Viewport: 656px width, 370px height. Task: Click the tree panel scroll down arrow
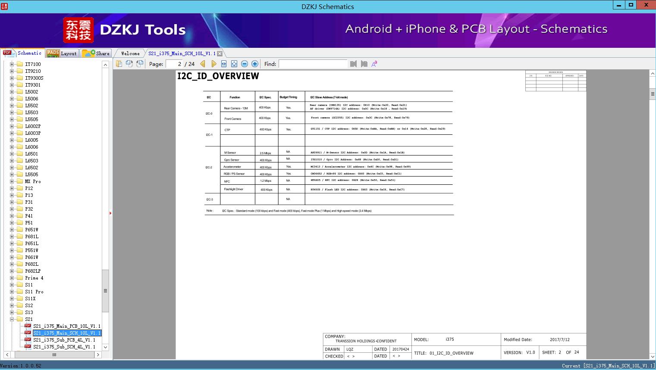click(105, 347)
